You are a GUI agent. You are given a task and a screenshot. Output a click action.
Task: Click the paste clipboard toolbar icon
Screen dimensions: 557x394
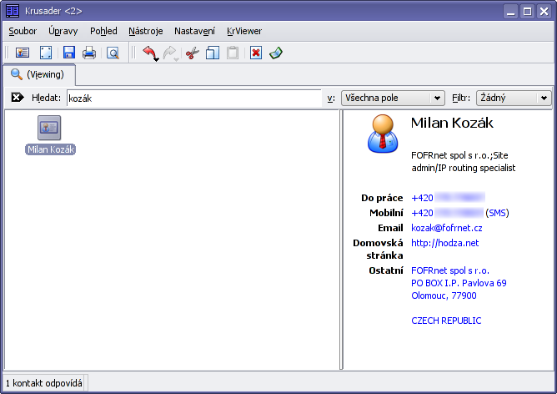233,53
